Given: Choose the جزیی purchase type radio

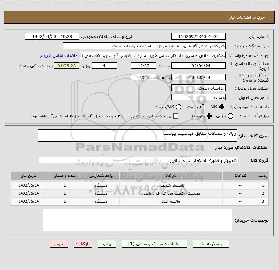Looking at the screenshot, I should coord(230,116).
